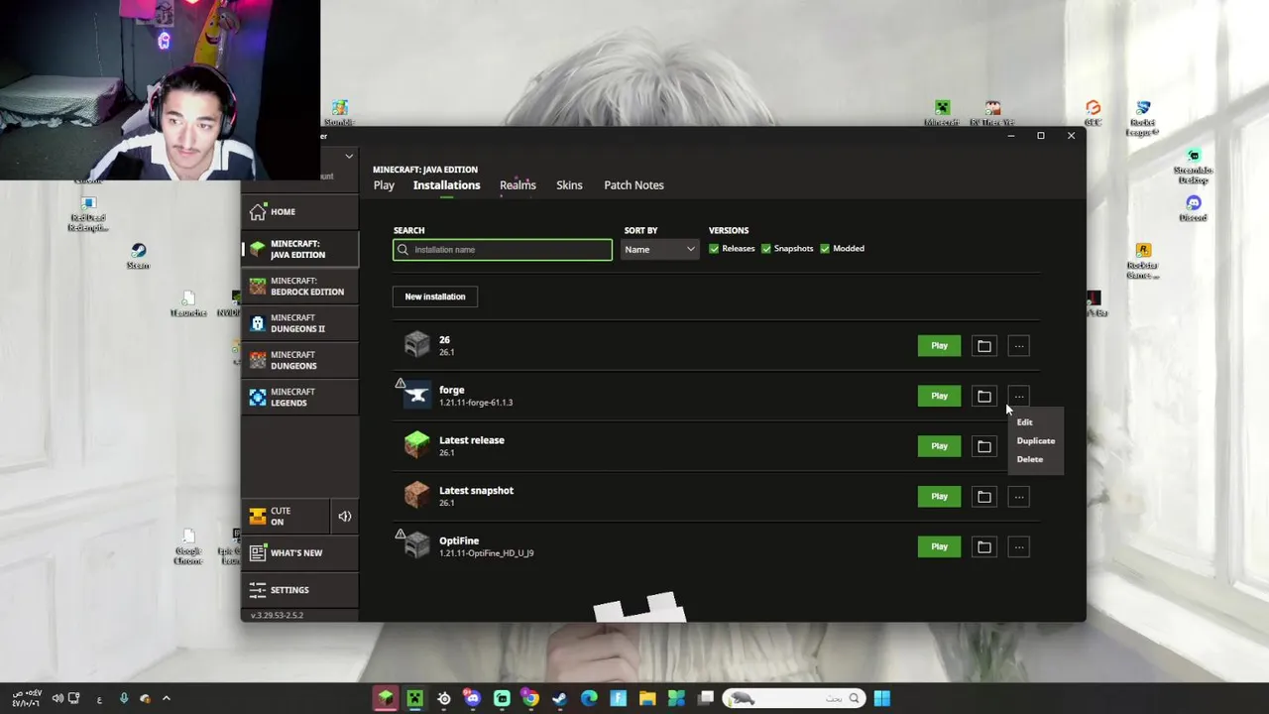Play the 26 installation

coord(939,346)
